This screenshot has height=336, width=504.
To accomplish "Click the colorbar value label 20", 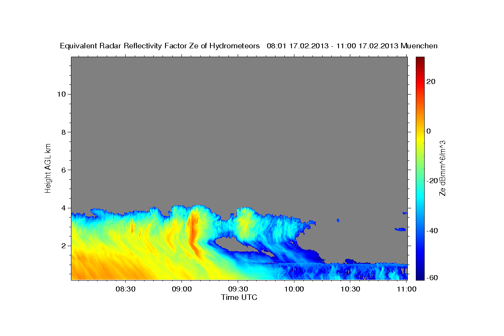I will click(430, 81).
